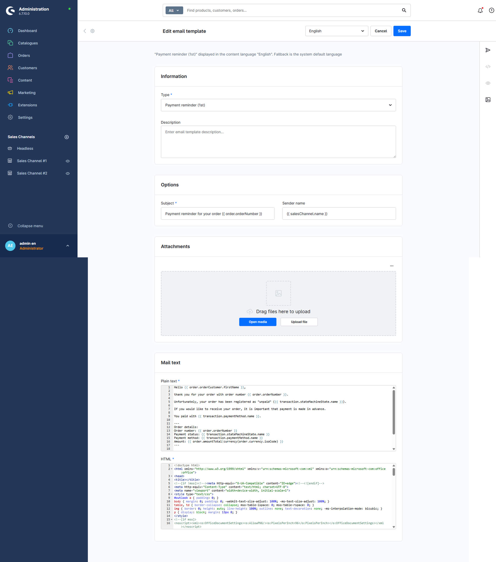Go to the Customers menu item
This screenshot has width=496, height=562.
tap(27, 68)
